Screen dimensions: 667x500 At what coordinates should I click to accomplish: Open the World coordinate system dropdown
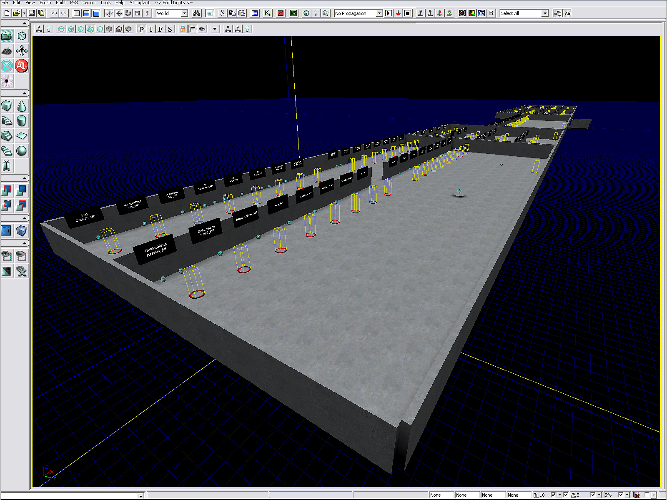[x=184, y=13]
